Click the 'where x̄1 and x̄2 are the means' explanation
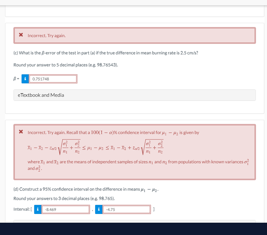 [x=138, y=165]
